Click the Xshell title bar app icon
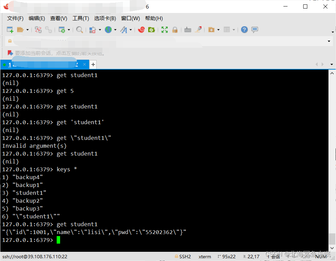The width and height of the screenshot is (336, 261). 6,6
